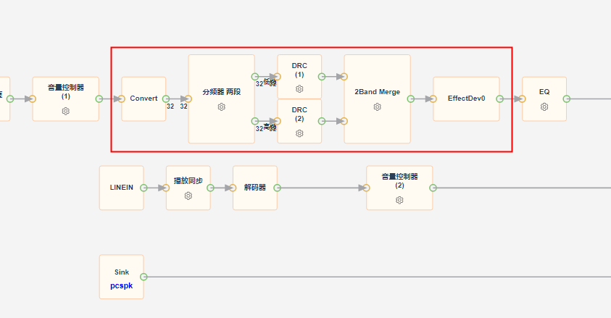
Task: Open settings gear of EQ node
Action: 544,106
